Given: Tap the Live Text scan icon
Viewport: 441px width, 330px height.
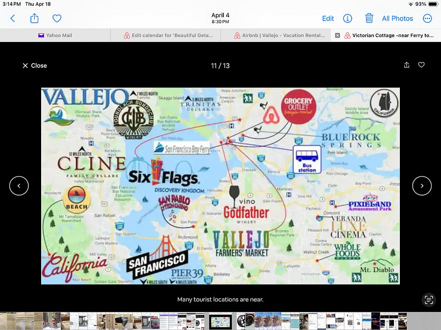Looking at the screenshot, I should (429, 300).
